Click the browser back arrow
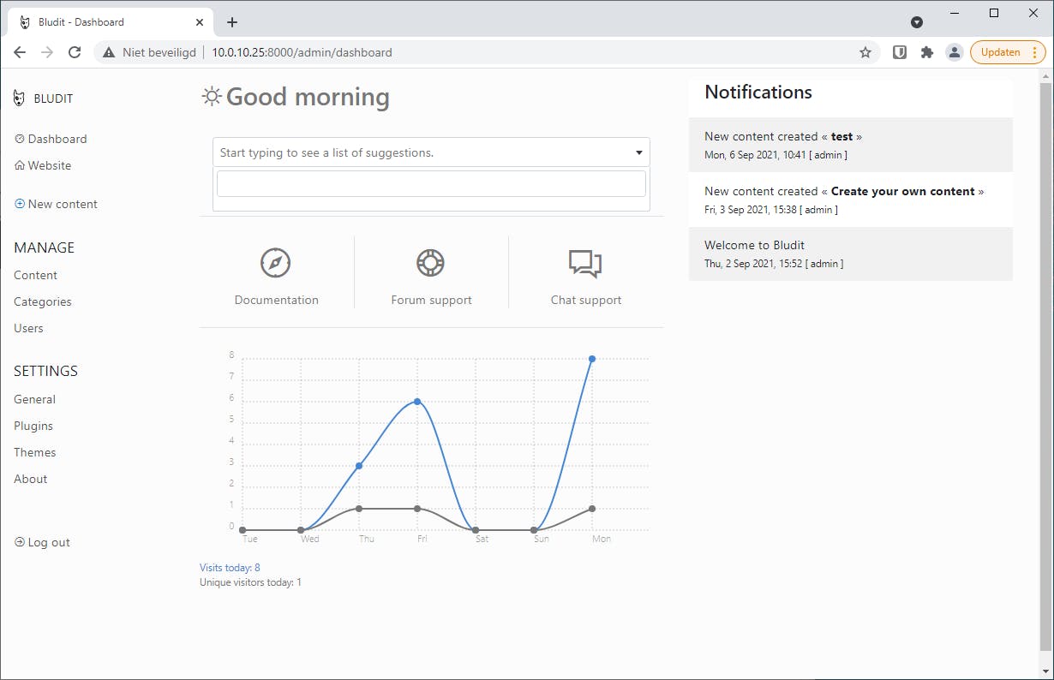 (20, 52)
